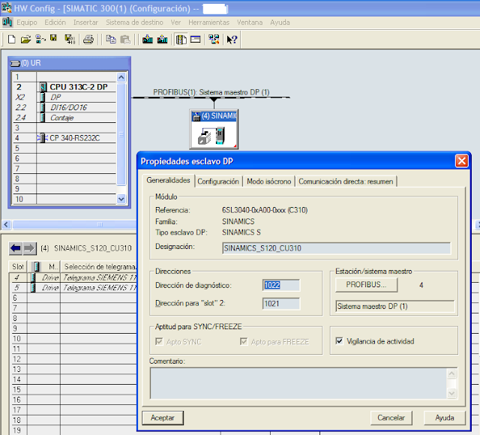Click the Dirección para slot 2 field
This screenshot has width=480, height=435.
(281, 304)
